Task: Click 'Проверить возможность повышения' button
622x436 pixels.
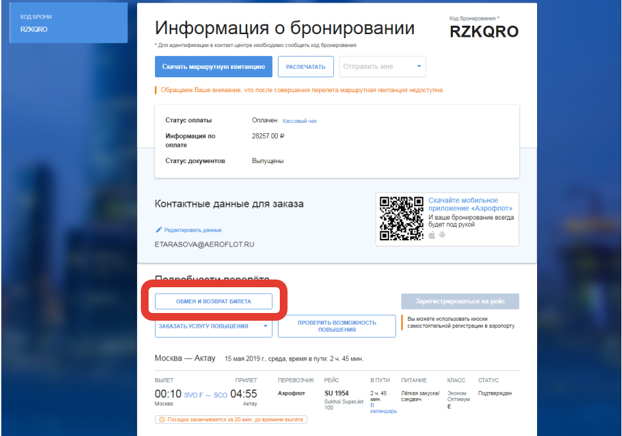Action: tap(336, 326)
